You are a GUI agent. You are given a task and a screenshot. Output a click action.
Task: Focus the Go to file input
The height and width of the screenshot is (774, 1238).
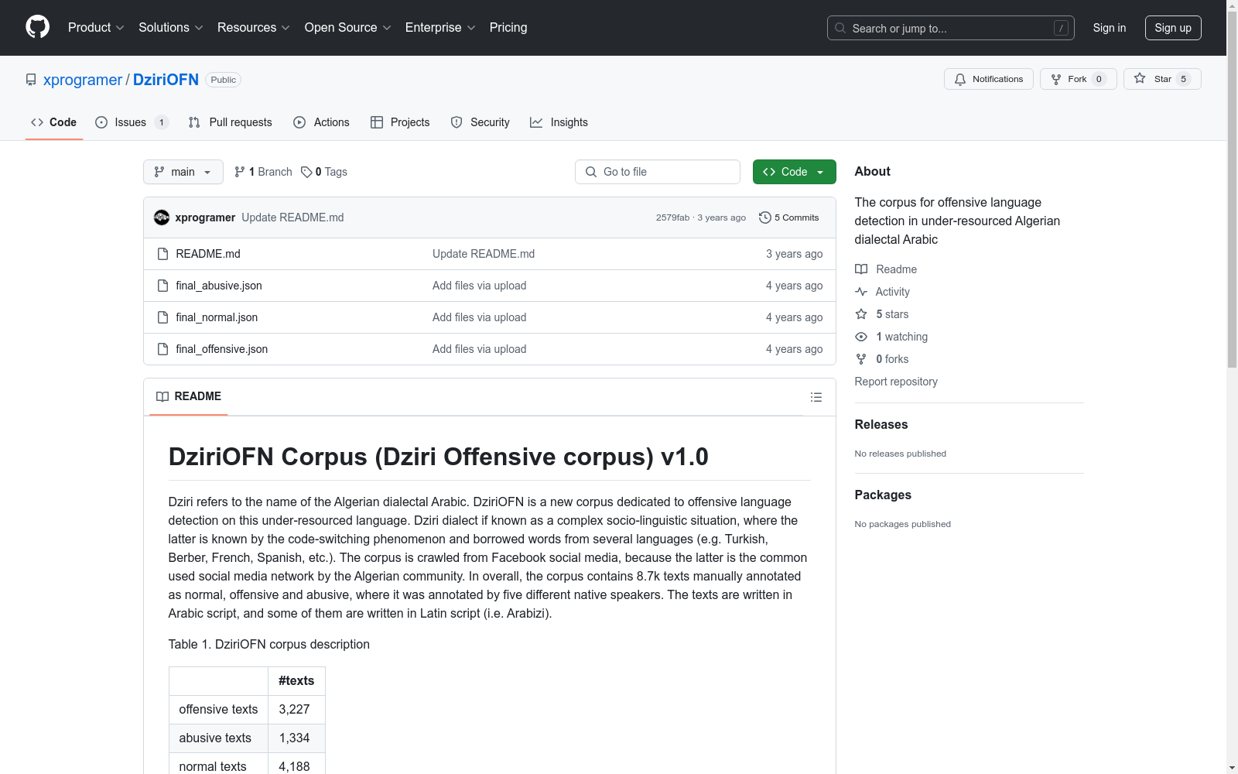658,172
